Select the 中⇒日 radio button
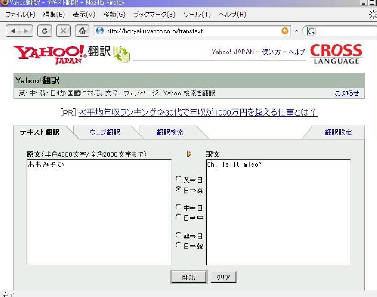The width and height of the screenshot is (377, 297). point(178,207)
